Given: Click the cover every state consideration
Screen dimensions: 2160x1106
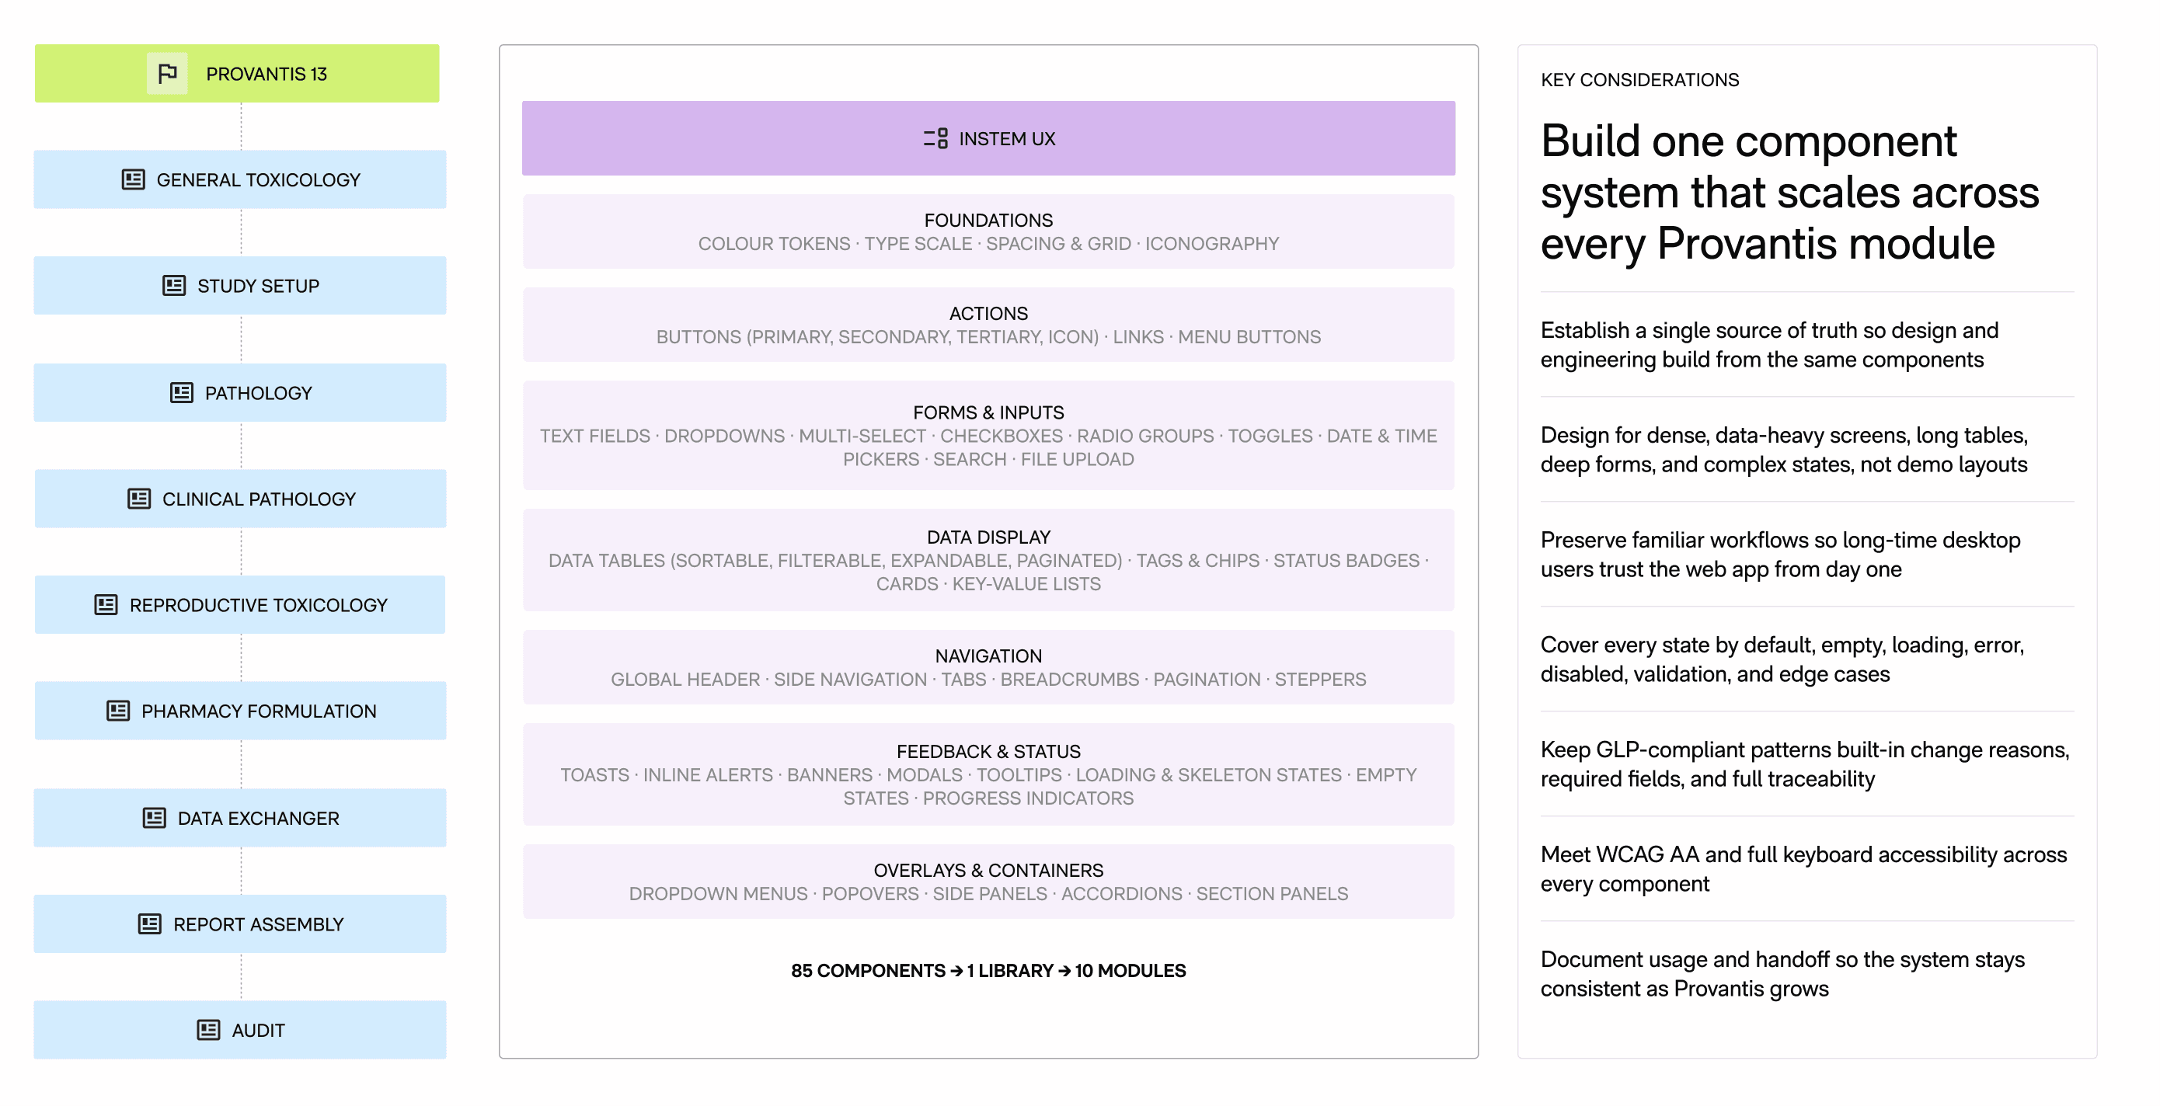Looking at the screenshot, I should click(1782, 659).
